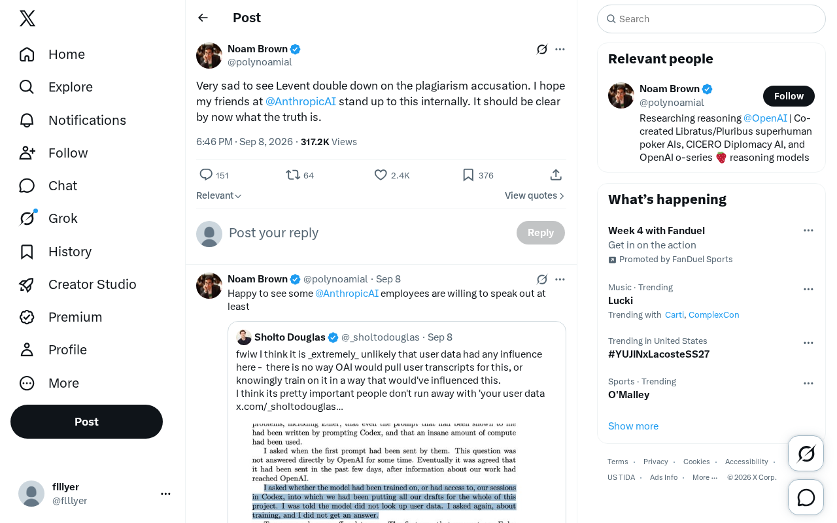Open floating Grok button bottom right
This screenshot has width=837, height=523.
tap(806, 453)
